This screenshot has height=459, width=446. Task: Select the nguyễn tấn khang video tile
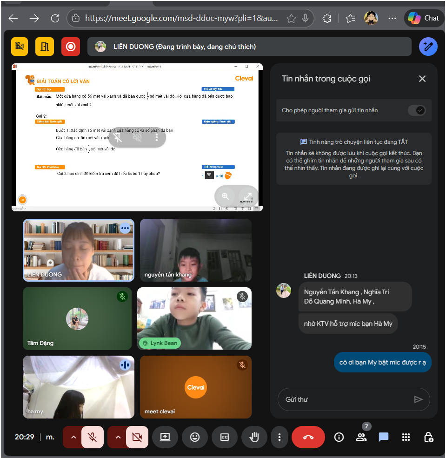tap(196, 250)
